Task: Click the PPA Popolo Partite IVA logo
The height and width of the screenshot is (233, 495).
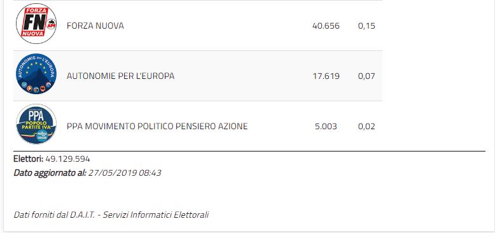Action: click(x=36, y=124)
